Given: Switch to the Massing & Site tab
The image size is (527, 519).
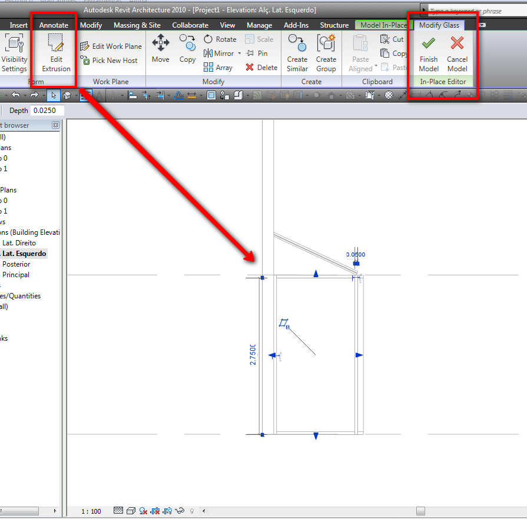Looking at the screenshot, I should [x=137, y=25].
